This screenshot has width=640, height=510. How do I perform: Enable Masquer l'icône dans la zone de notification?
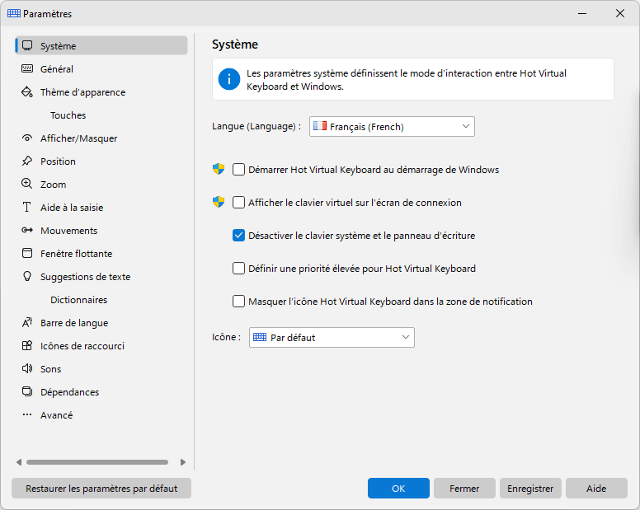tap(238, 302)
